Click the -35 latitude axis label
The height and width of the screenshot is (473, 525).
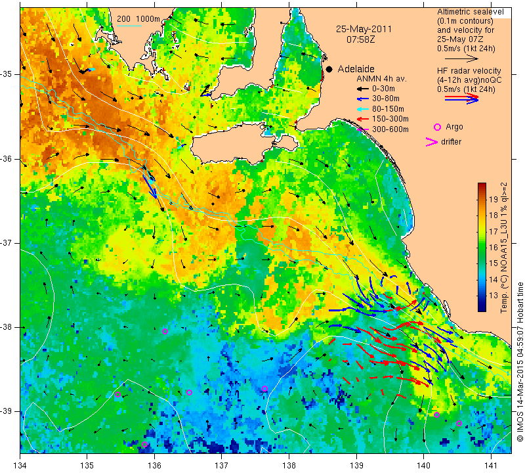(6, 74)
